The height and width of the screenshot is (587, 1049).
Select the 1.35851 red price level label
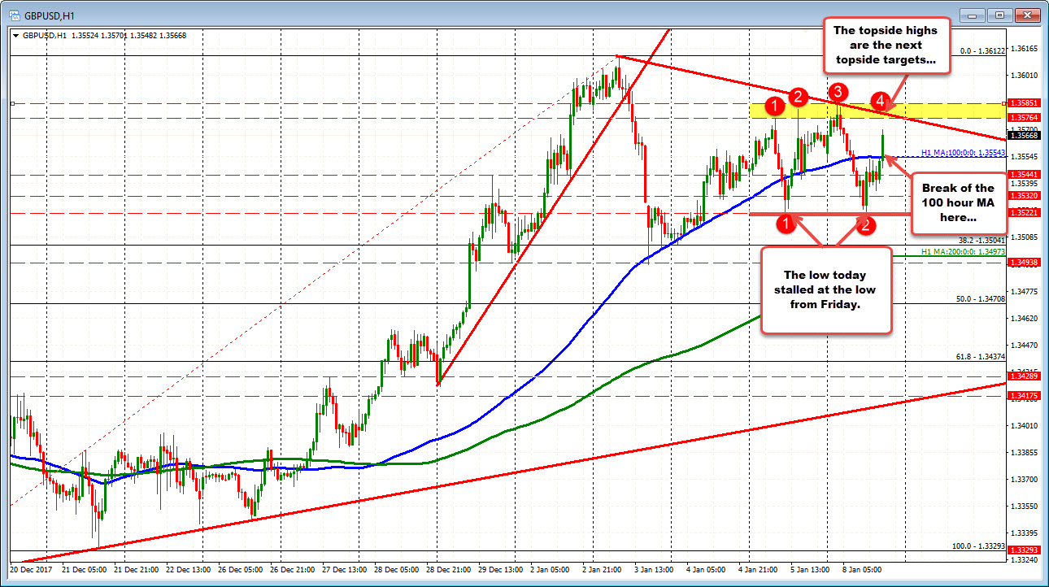(1022, 103)
